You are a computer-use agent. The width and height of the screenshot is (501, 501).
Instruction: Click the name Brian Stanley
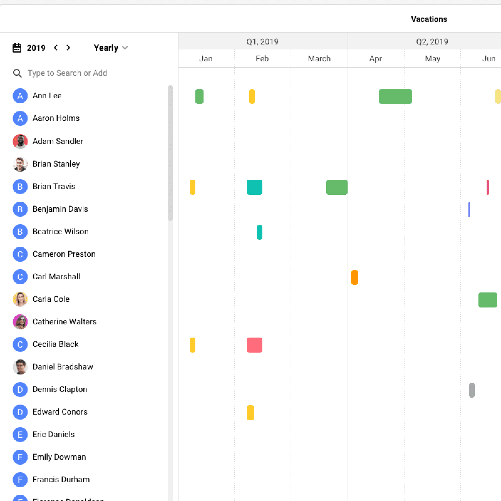(x=56, y=164)
